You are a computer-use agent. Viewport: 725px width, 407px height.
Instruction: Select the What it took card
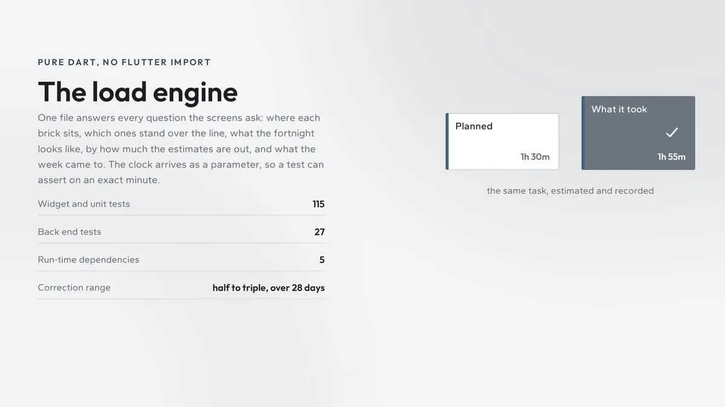638,133
